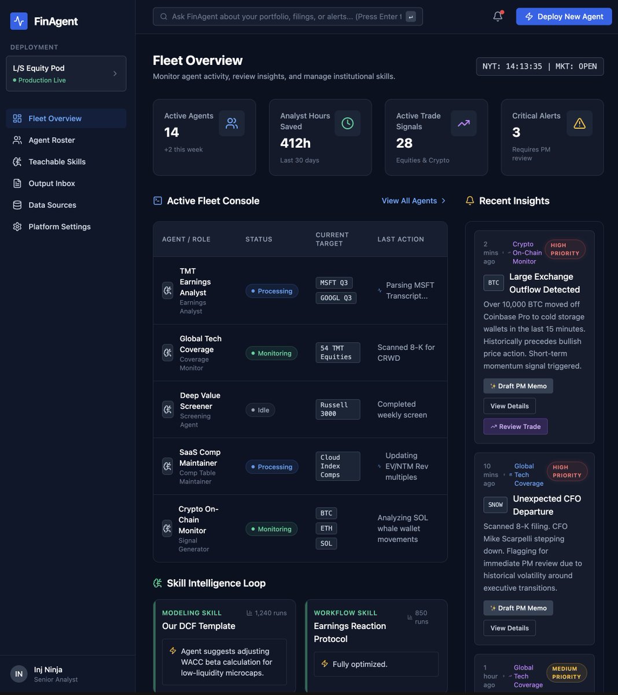Click the Review Trade button
Viewport: 618px width, 695px height.
(x=516, y=426)
